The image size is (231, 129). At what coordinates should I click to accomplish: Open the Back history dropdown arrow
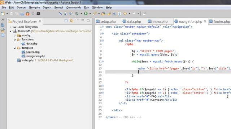tap(129, 14)
